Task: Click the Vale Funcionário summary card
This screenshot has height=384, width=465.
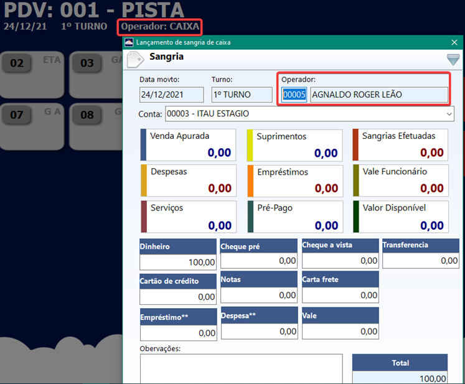Action: pos(401,180)
